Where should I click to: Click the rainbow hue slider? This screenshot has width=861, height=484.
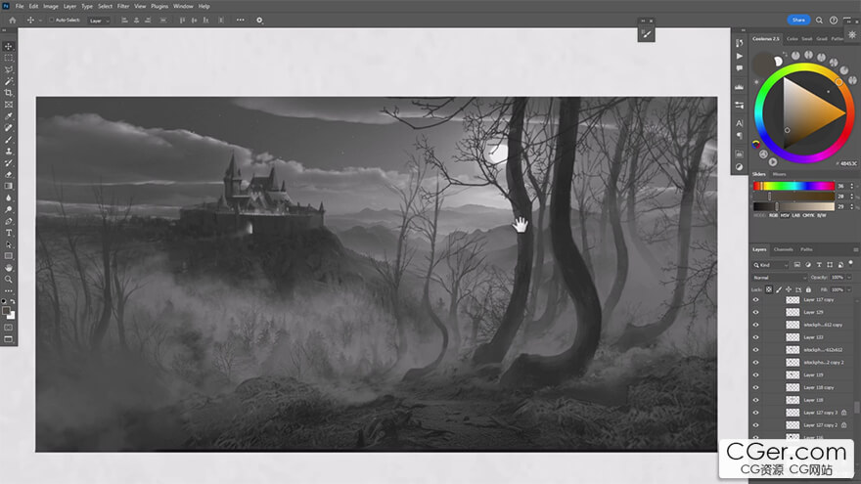793,186
